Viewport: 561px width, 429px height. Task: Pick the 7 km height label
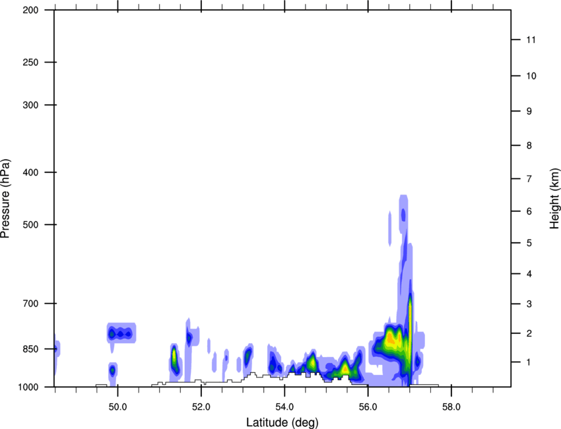tap(529, 179)
